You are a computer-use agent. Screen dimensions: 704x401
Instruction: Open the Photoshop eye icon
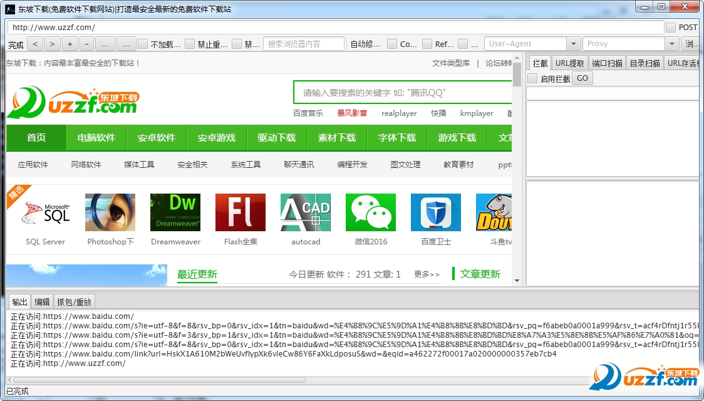point(110,212)
